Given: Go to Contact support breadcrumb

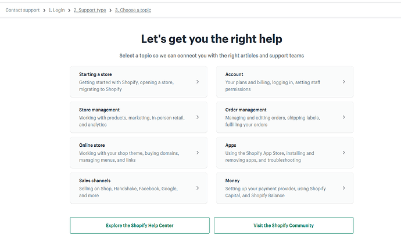Looking at the screenshot, I should coord(22,10).
